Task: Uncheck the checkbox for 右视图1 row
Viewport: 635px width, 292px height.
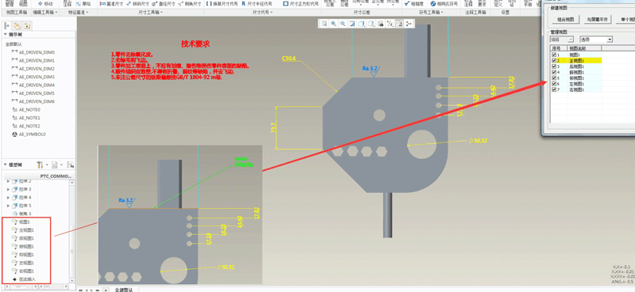Action: click(x=553, y=89)
